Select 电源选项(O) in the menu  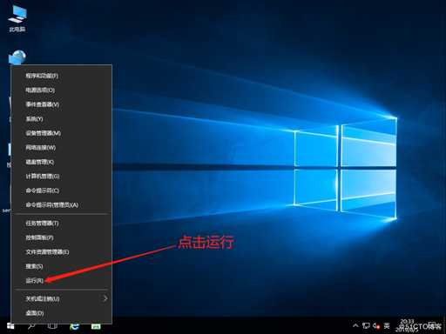61,90
